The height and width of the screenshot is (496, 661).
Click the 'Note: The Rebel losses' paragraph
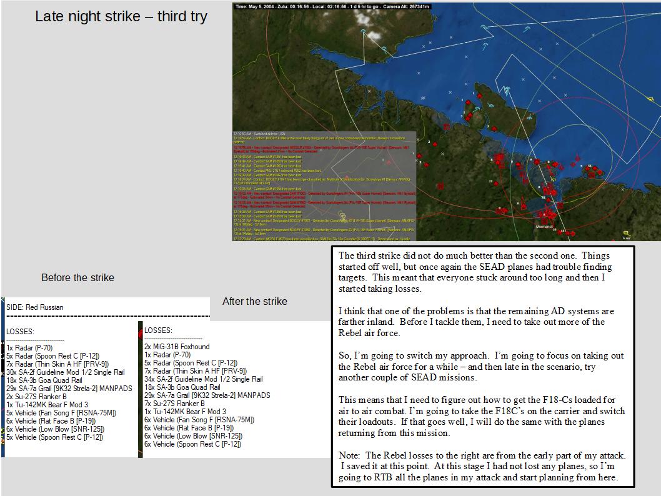pos(482,467)
